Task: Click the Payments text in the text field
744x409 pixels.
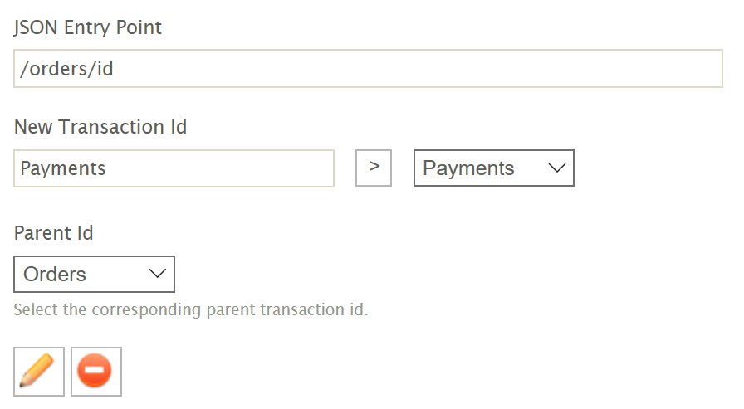Action: pos(63,168)
